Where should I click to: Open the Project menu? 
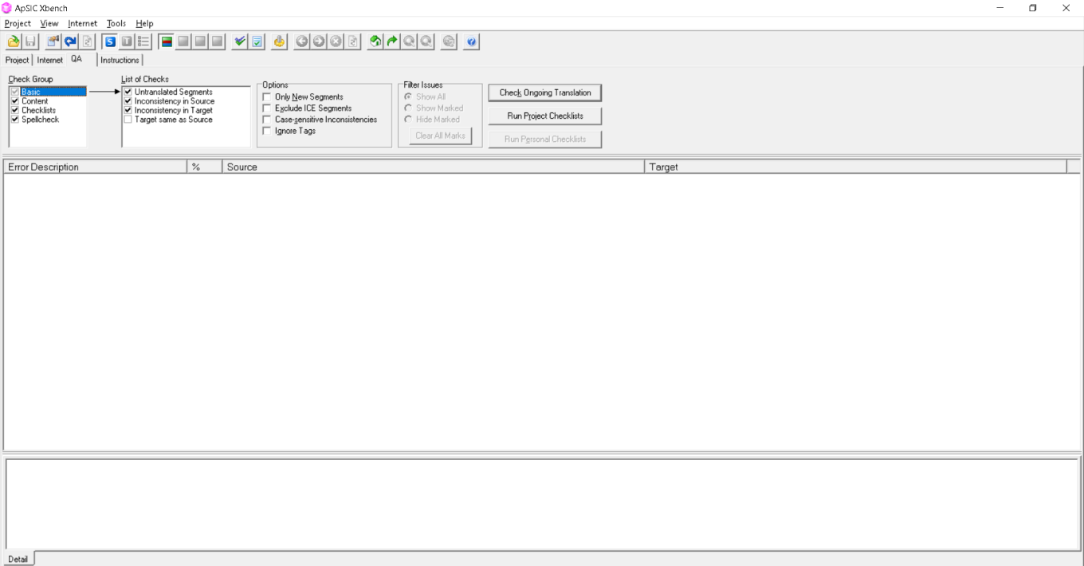[x=18, y=24]
